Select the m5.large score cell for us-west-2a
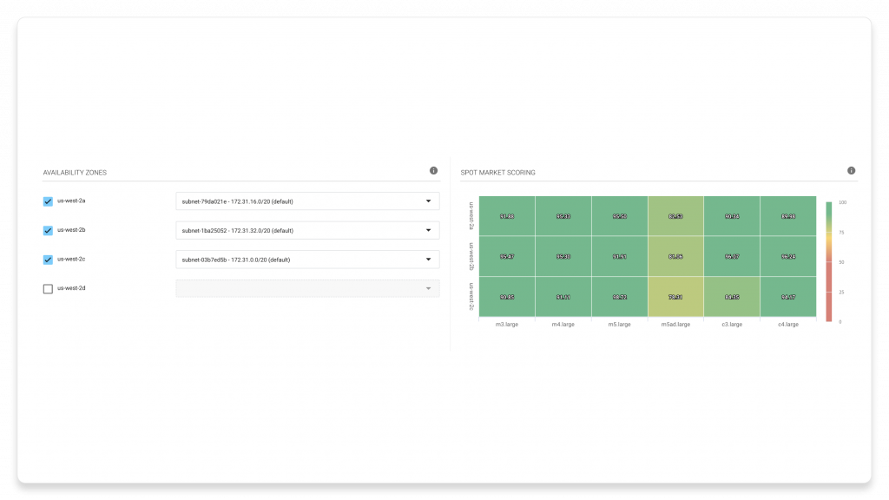The width and height of the screenshot is (889, 500). [x=619, y=216]
